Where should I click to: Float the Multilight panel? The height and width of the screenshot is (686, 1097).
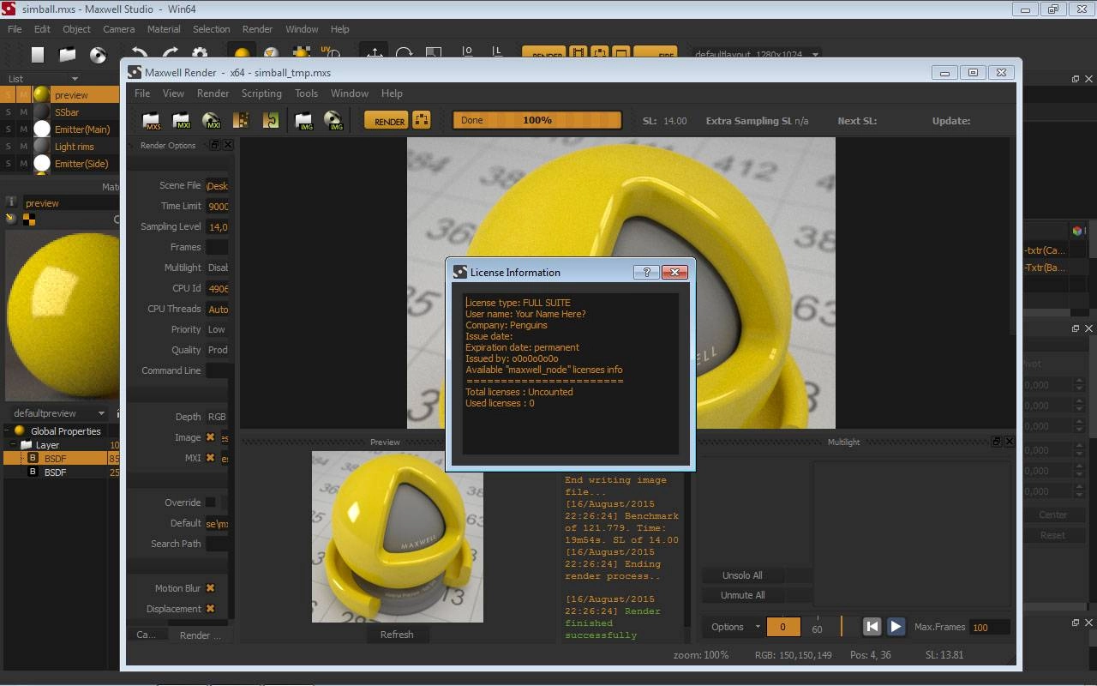(996, 442)
